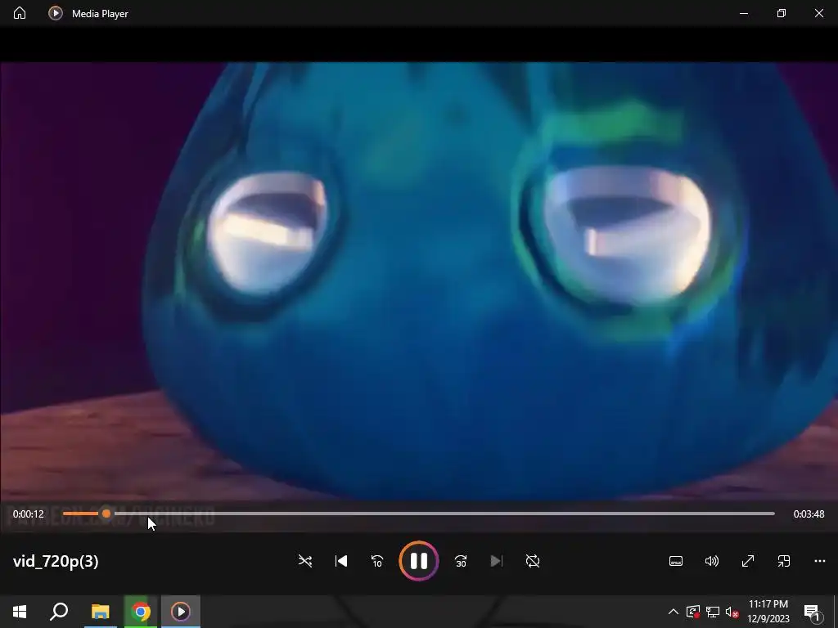Toggle shuffle mode

pyautogui.click(x=305, y=561)
